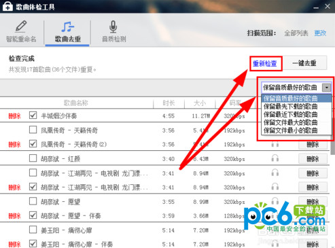Go to the 音质检测 tab
This screenshot has height=248, width=335.
pyautogui.click(x=113, y=32)
